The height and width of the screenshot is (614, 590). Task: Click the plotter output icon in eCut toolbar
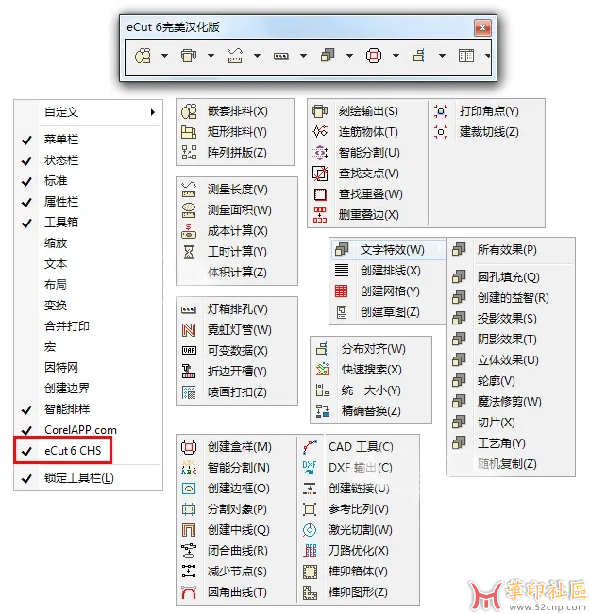tap(189, 56)
